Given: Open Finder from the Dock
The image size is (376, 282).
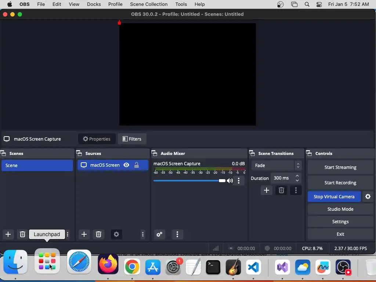Looking at the screenshot, I should coord(15,262).
